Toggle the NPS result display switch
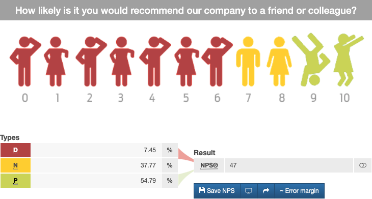This screenshot has width=372, height=199. (363, 165)
